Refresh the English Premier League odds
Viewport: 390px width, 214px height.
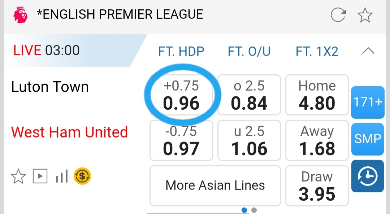[x=338, y=15]
